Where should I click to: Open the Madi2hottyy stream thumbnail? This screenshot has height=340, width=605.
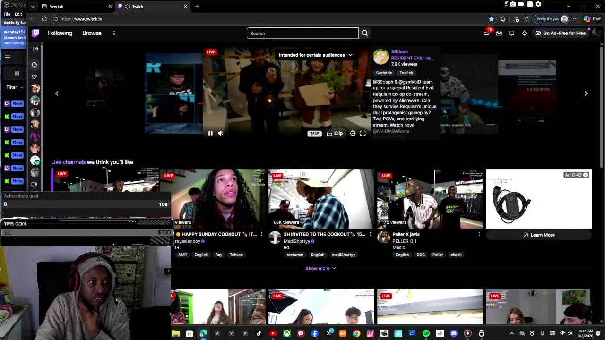[321, 199]
